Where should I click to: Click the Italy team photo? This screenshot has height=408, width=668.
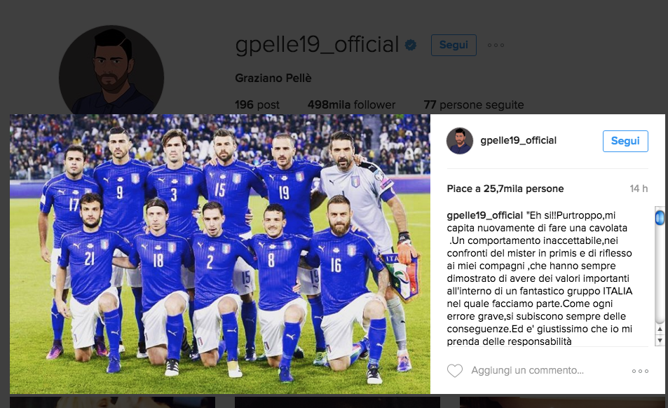(220, 254)
